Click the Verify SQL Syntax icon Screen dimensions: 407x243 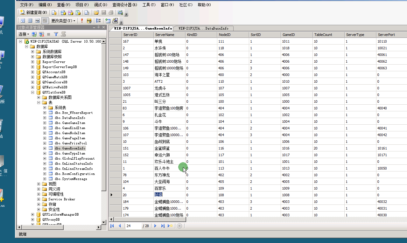click(x=89, y=20)
